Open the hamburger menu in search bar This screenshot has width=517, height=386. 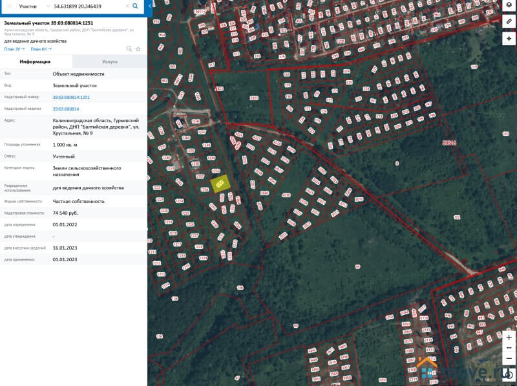click(9, 6)
